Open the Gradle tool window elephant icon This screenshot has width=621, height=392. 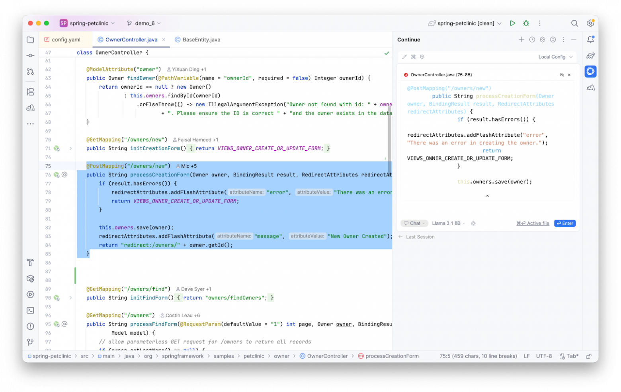point(591,56)
